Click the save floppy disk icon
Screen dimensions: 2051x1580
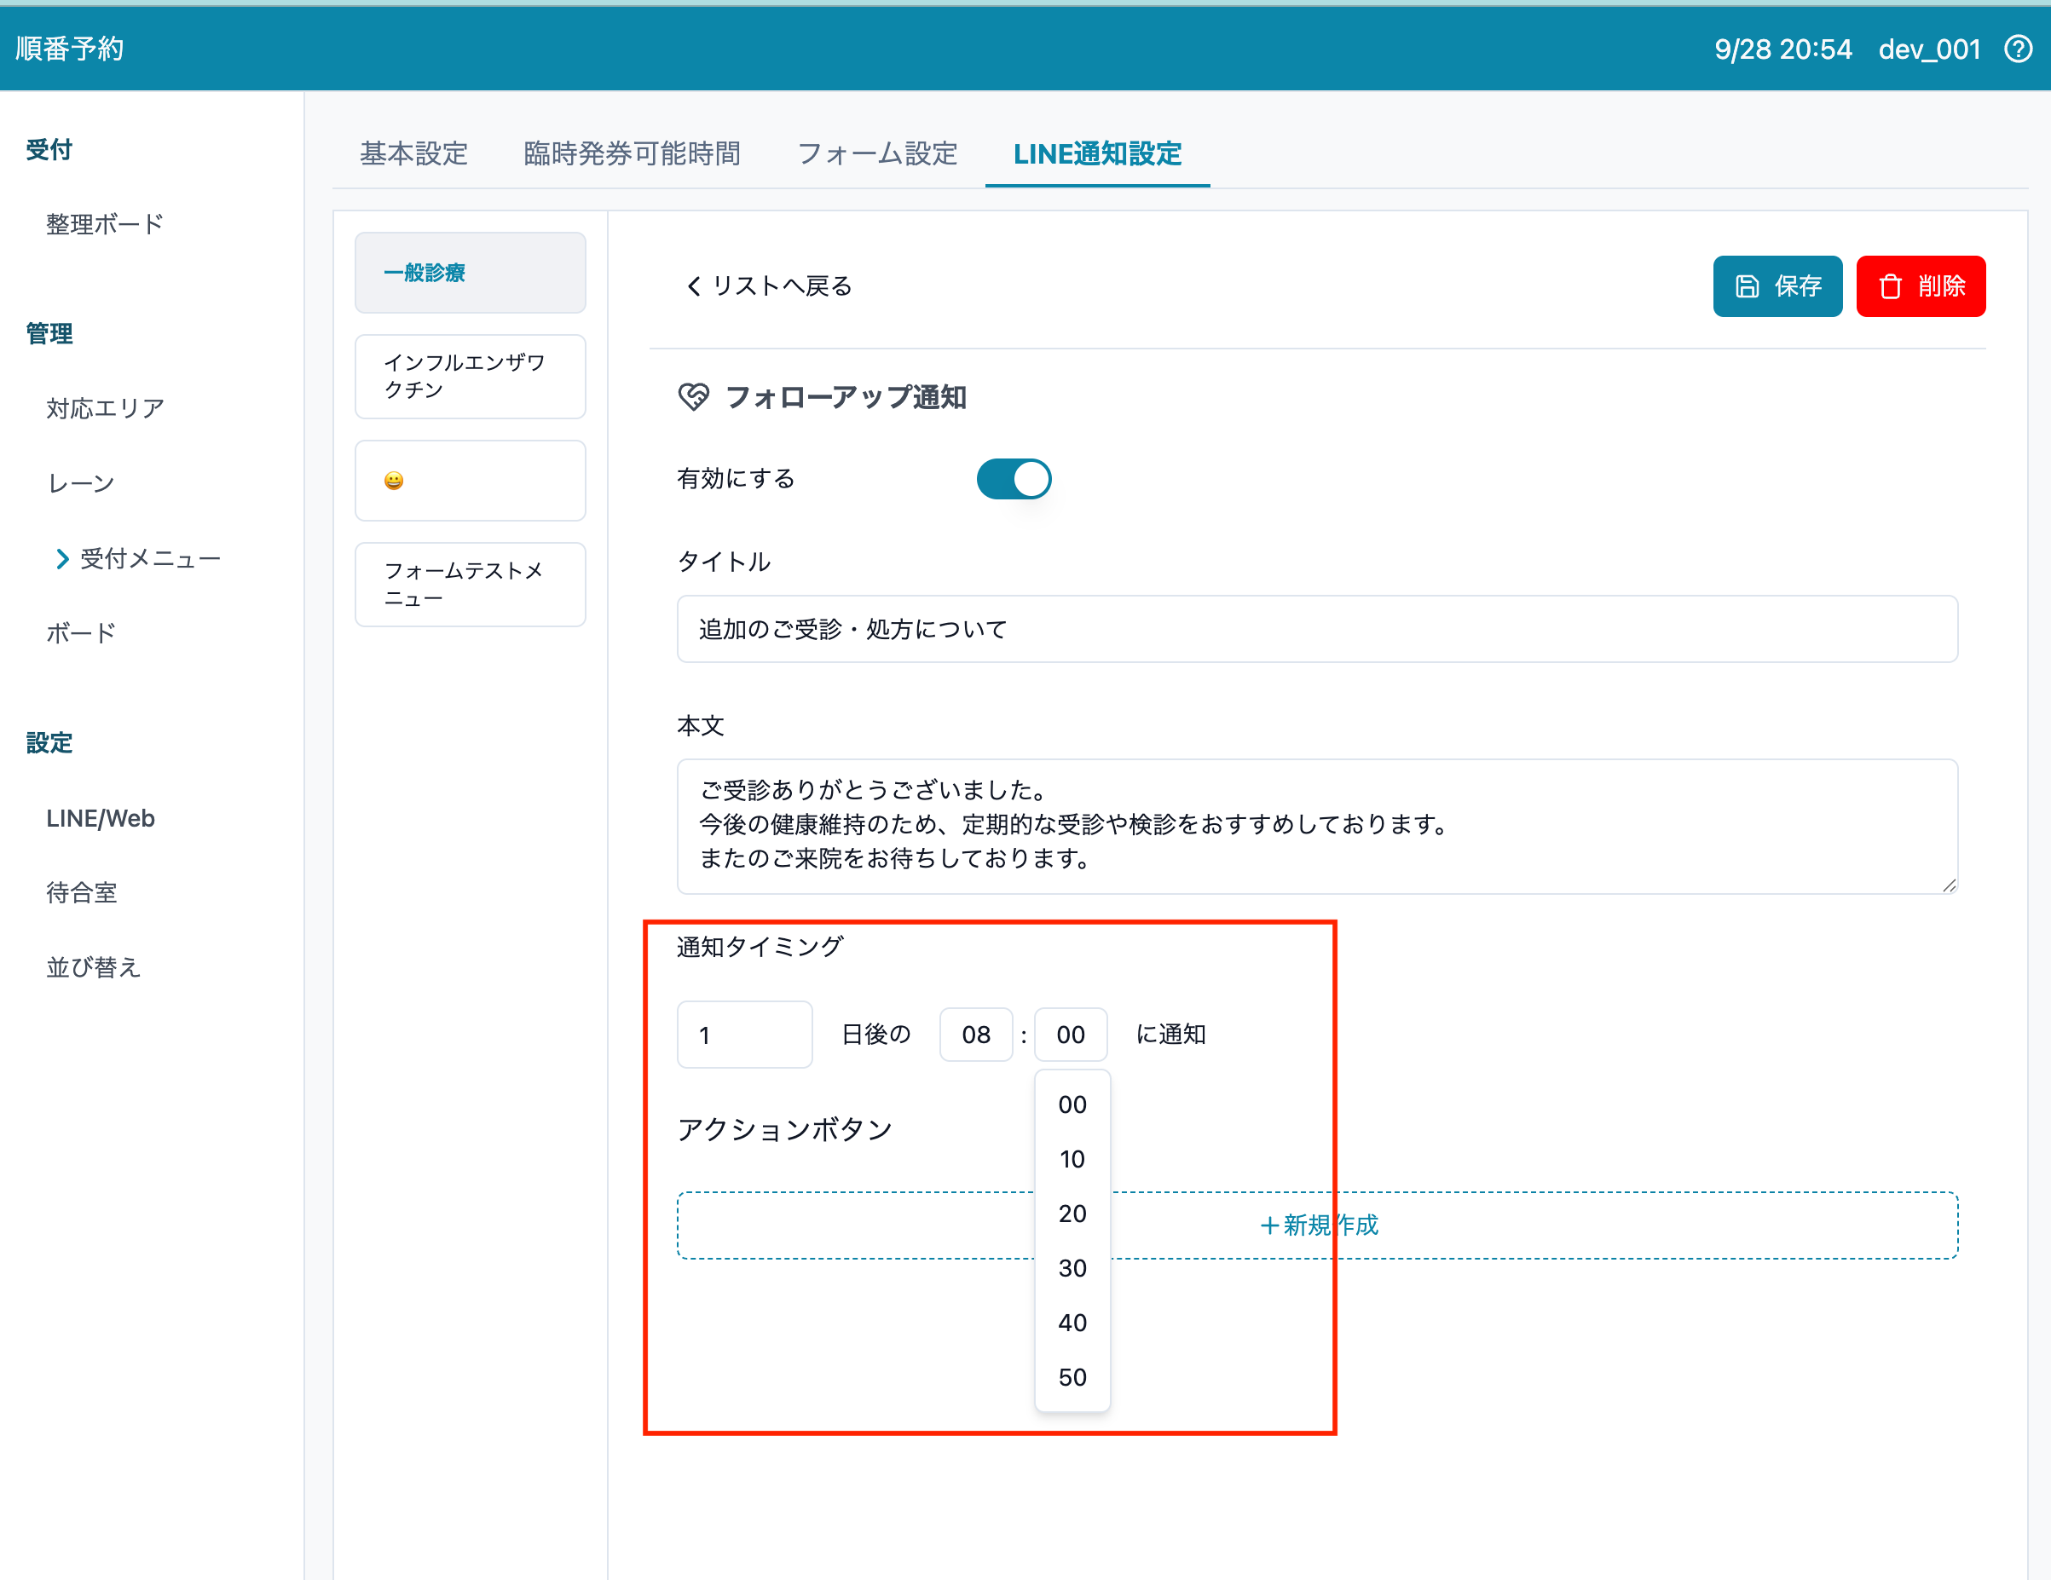(1747, 286)
